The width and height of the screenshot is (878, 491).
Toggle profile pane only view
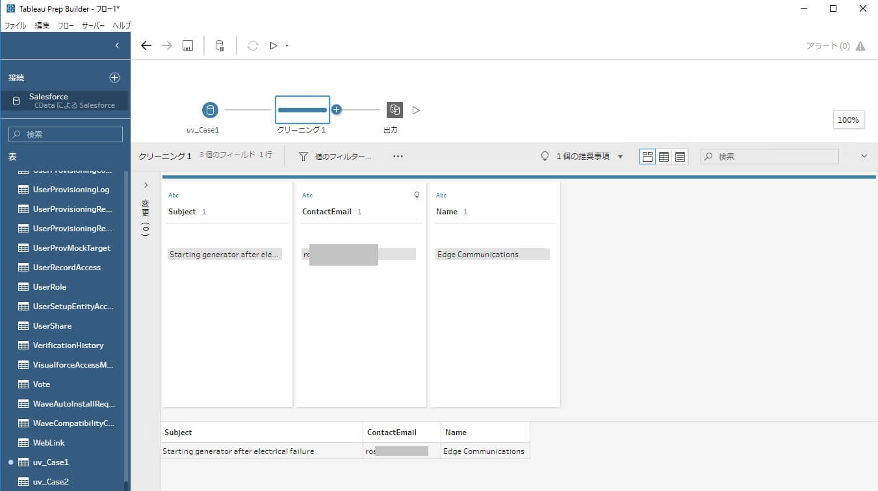pyautogui.click(x=647, y=156)
